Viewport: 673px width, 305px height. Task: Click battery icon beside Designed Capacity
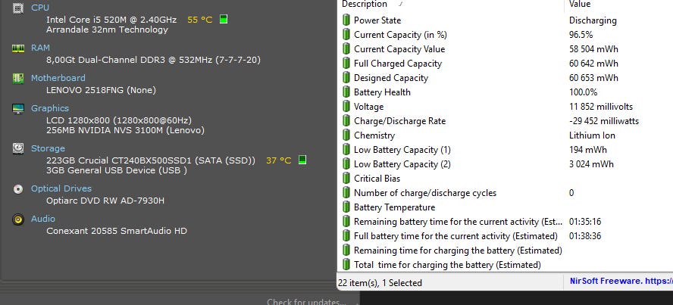point(346,77)
